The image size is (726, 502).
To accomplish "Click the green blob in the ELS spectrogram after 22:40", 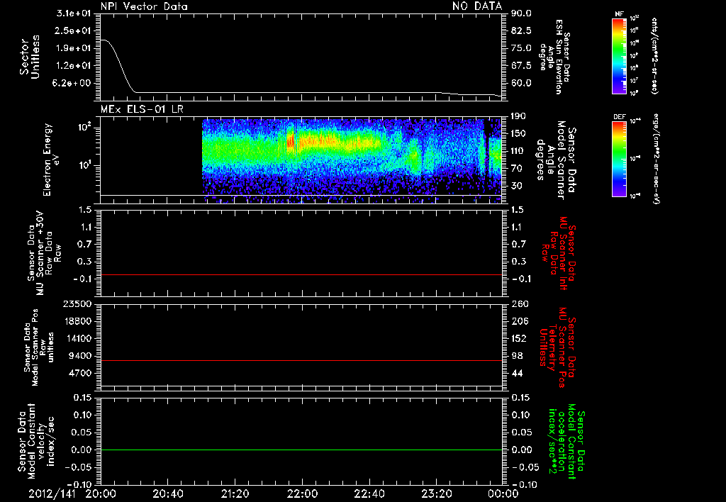I will click(x=413, y=159).
